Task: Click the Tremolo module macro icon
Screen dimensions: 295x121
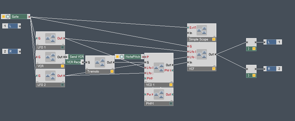Action: pyautogui.click(x=100, y=63)
